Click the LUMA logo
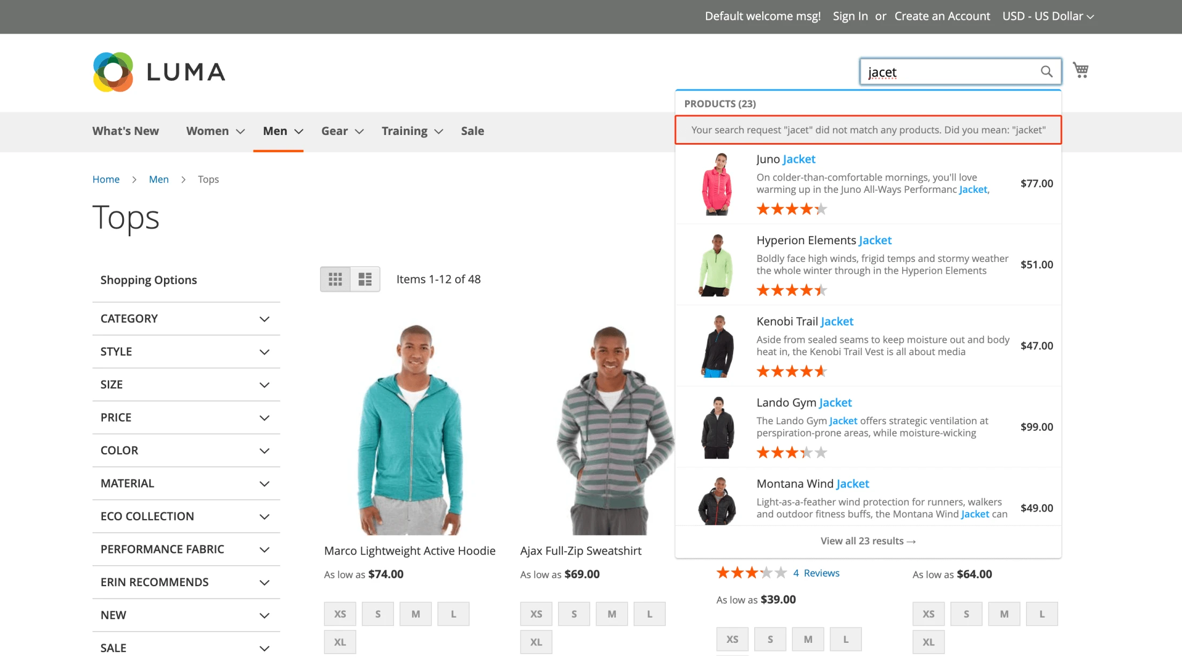 (159, 72)
